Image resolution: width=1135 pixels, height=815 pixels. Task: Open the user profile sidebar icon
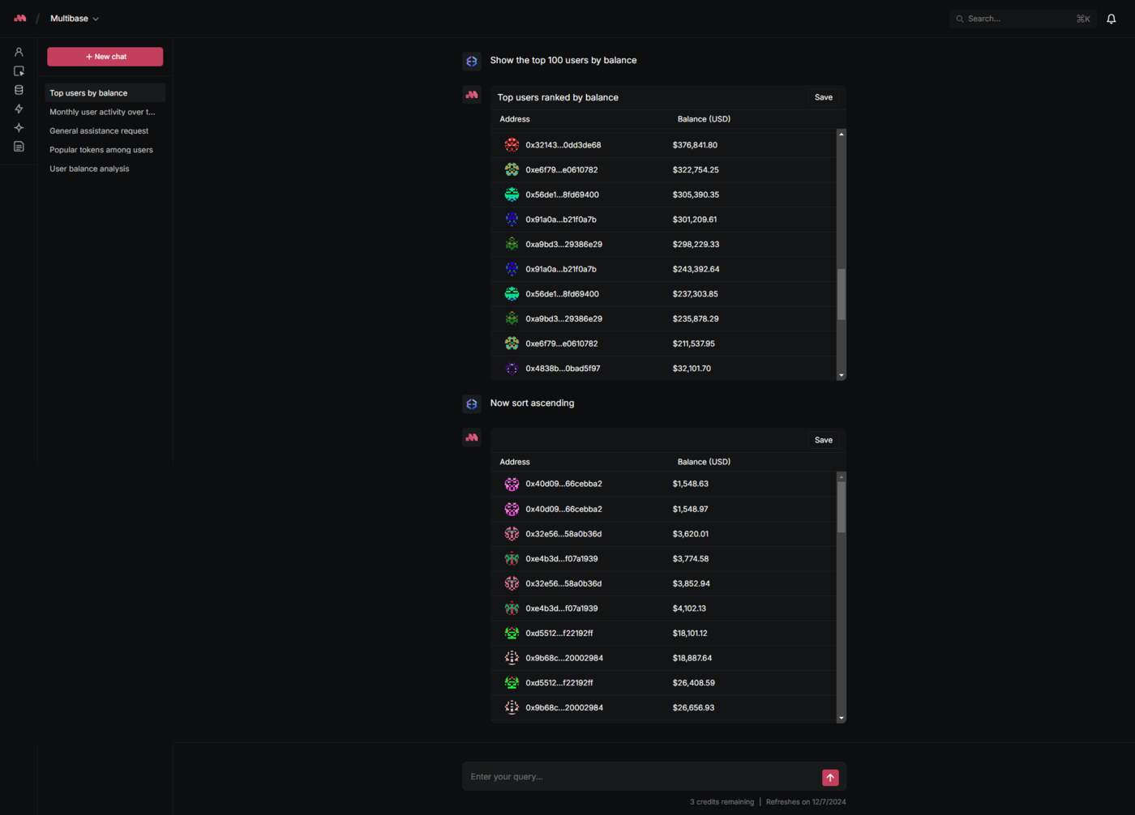pyautogui.click(x=19, y=52)
